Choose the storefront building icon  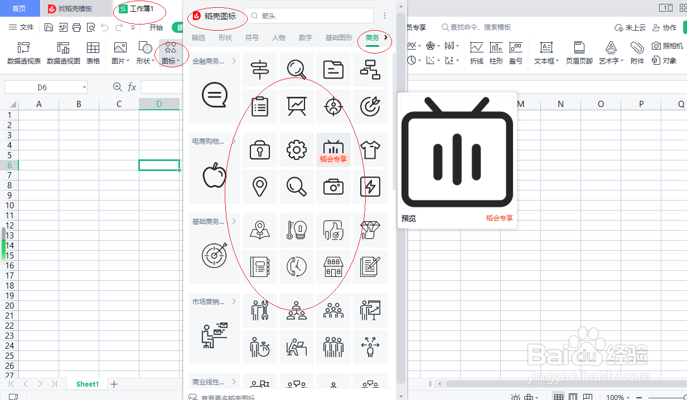click(x=333, y=267)
